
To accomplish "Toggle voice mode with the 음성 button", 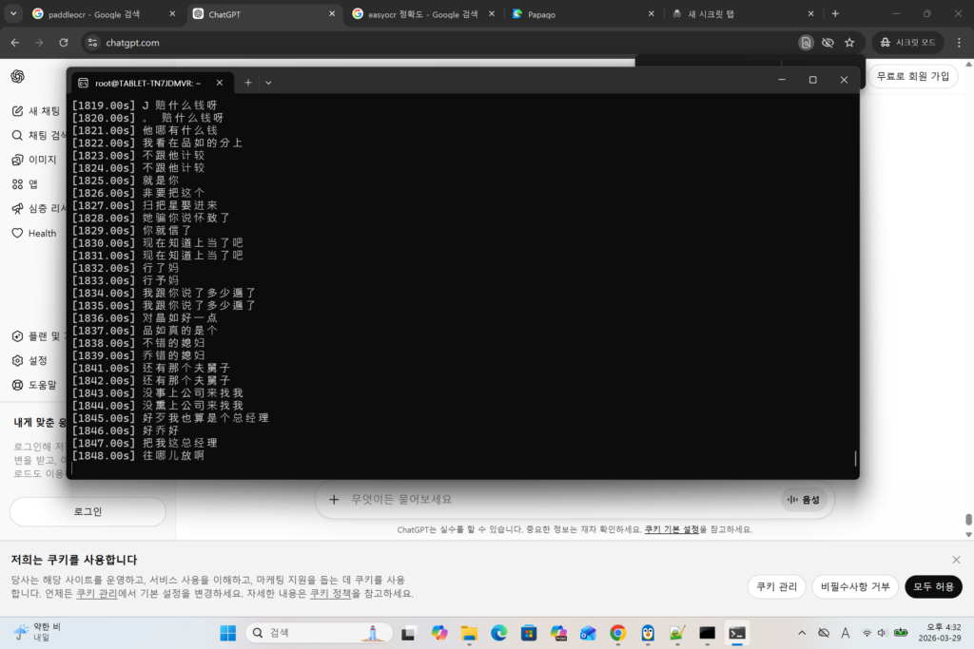I will pyautogui.click(x=804, y=499).
